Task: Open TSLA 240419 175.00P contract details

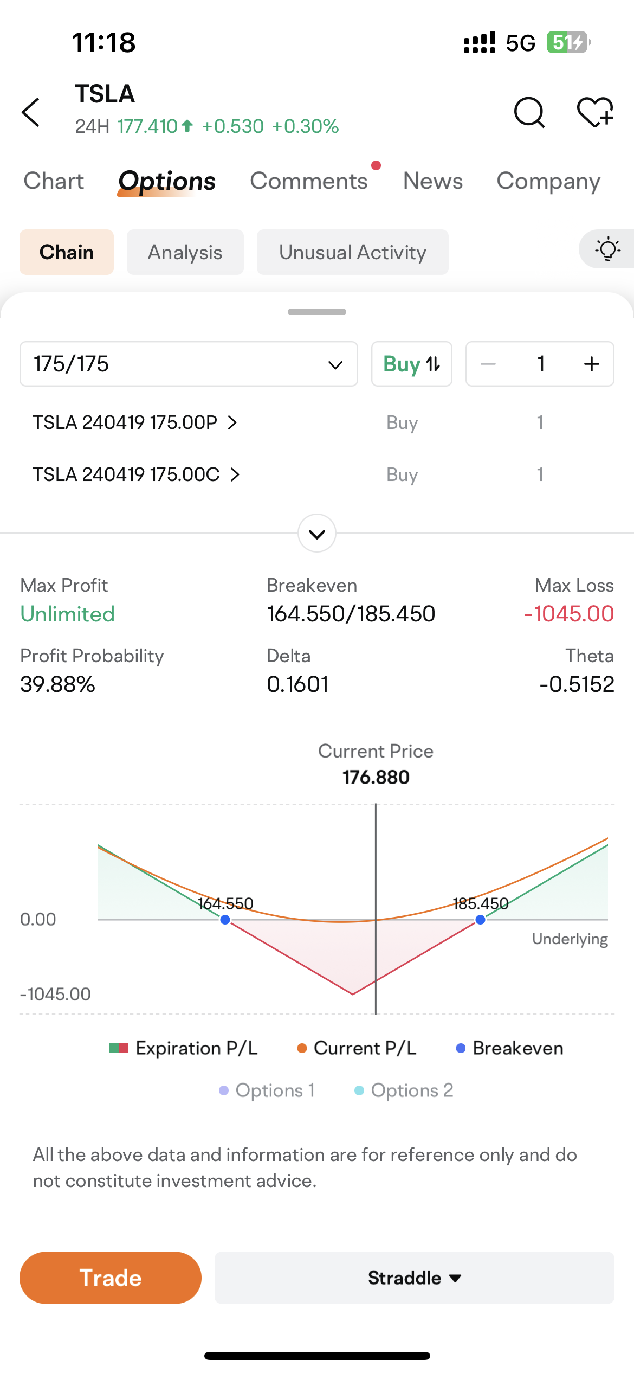Action: click(x=135, y=422)
